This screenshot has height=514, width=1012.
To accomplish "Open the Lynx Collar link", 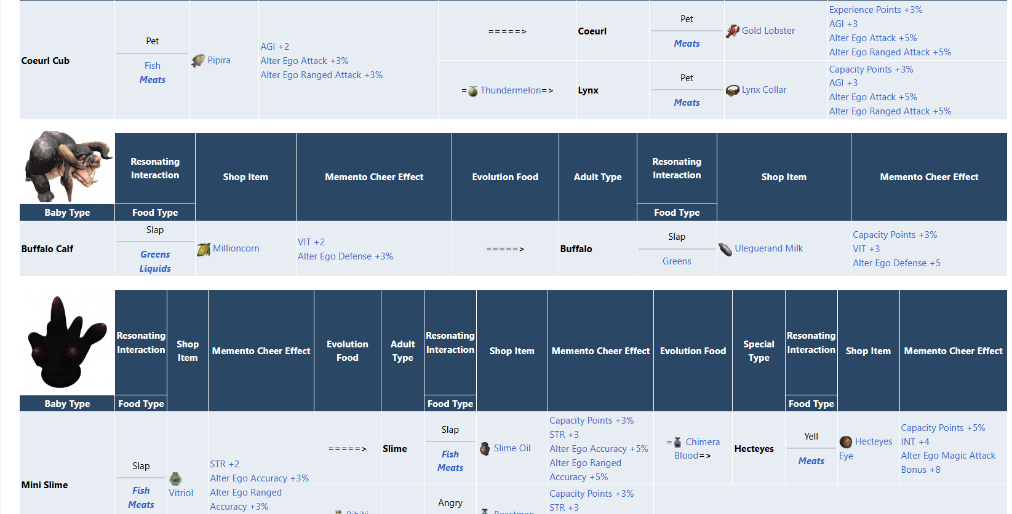I will pyautogui.click(x=764, y=90).
